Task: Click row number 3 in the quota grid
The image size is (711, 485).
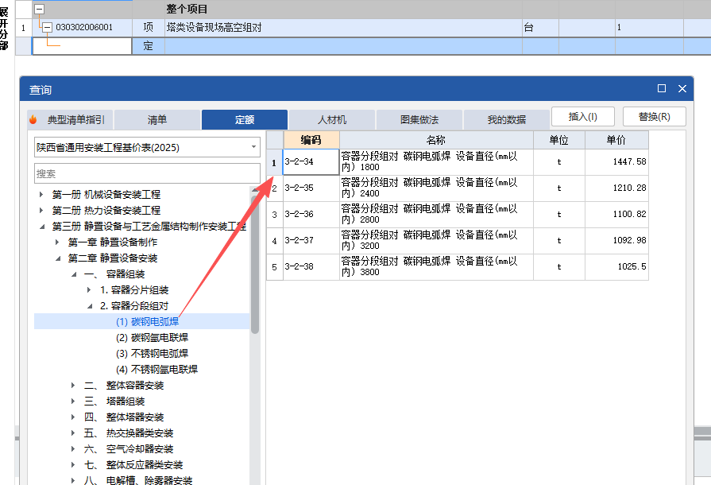Action: pyautogui.click(x=274, y=215)
